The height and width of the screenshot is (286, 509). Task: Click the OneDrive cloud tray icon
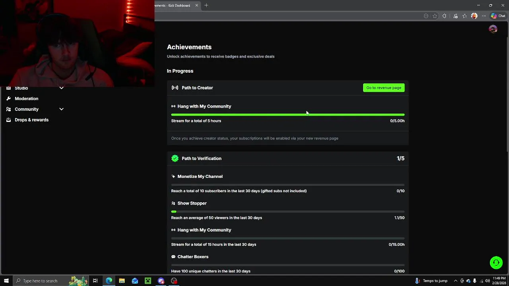pyautogui.click(x=468, y=281)
